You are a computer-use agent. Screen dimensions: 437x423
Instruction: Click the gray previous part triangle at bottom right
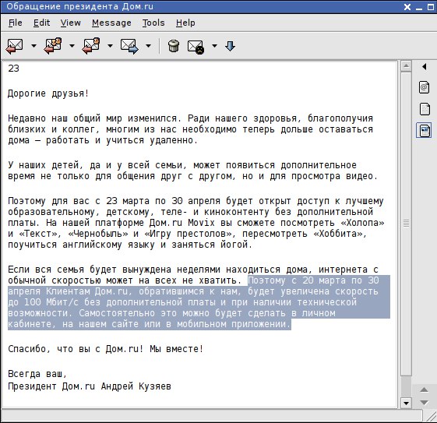click(x=424, y=390)
